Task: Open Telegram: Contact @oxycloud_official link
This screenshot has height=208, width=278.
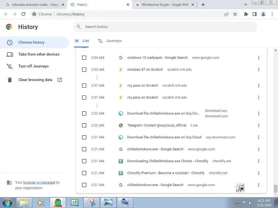Action: 157,125
